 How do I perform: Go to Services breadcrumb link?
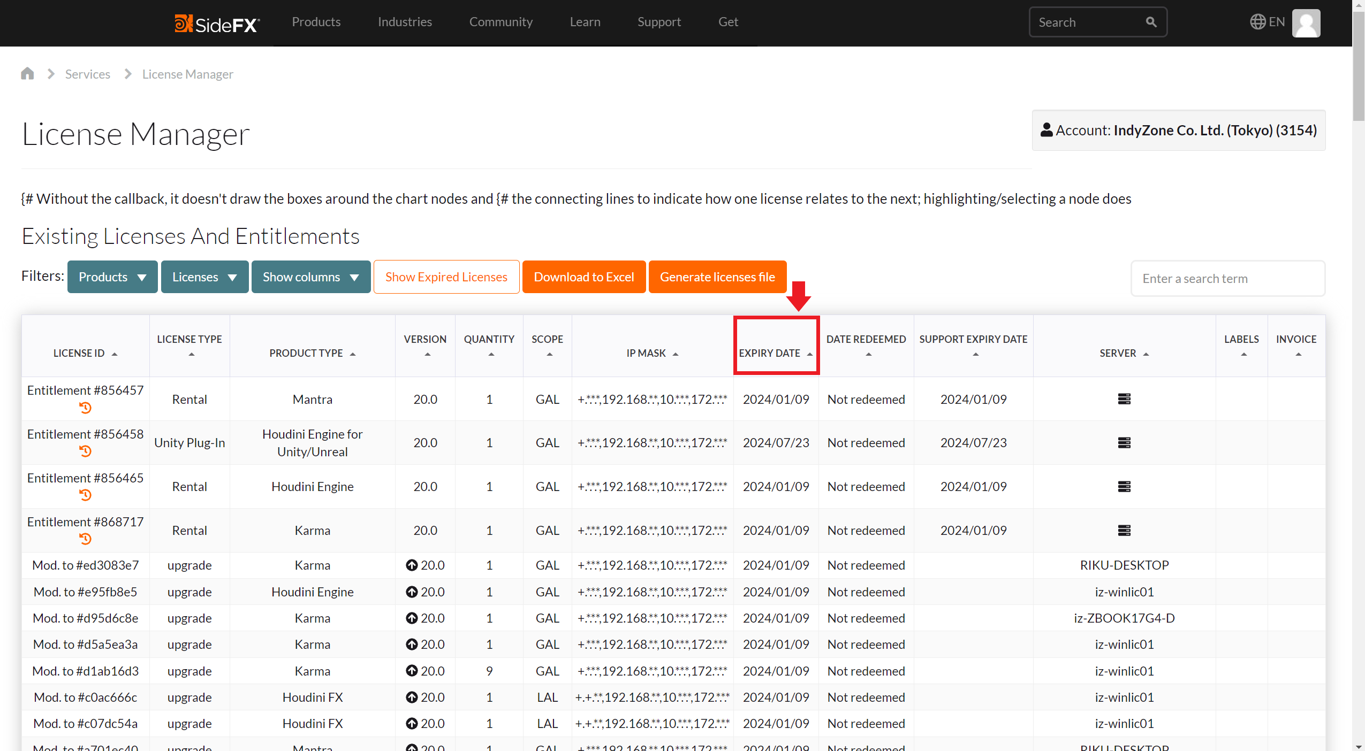tap(88, 74)
